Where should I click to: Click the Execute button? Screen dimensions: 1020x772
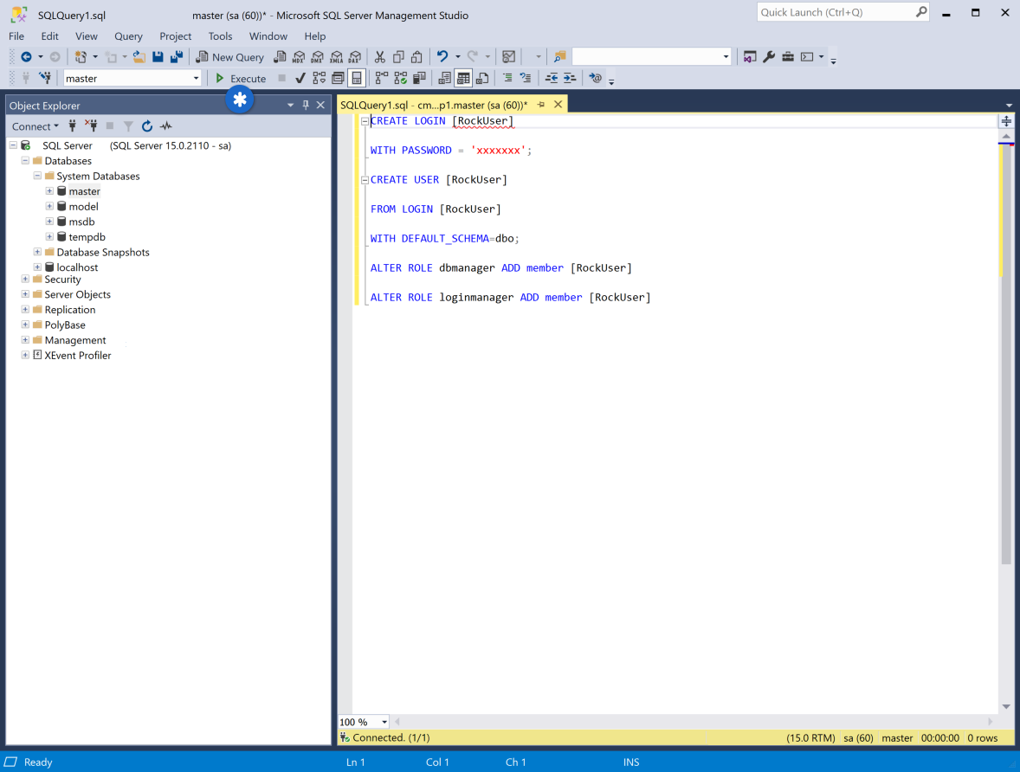(x=241, y=78)
